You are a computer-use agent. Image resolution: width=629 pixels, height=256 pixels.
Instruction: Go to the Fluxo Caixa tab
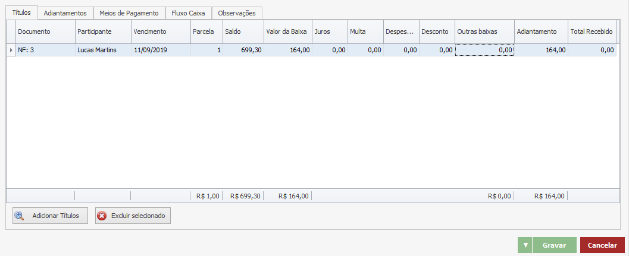[x=188, y=13]
